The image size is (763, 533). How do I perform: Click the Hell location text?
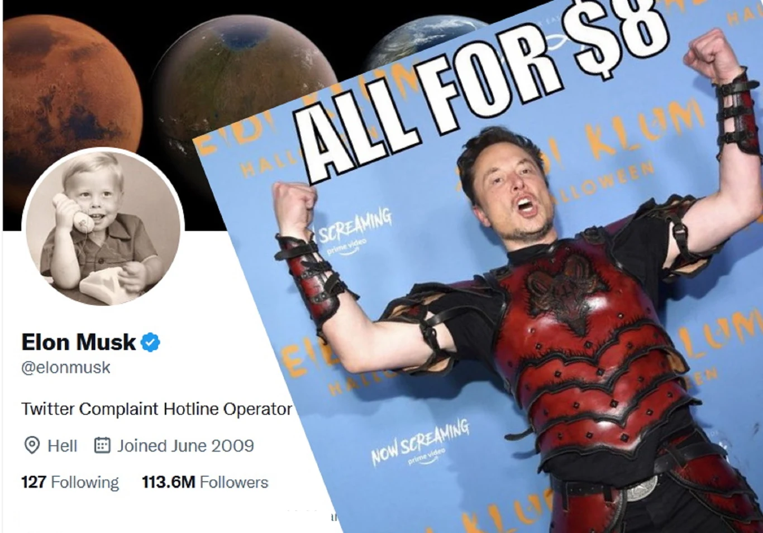(62, 446)
